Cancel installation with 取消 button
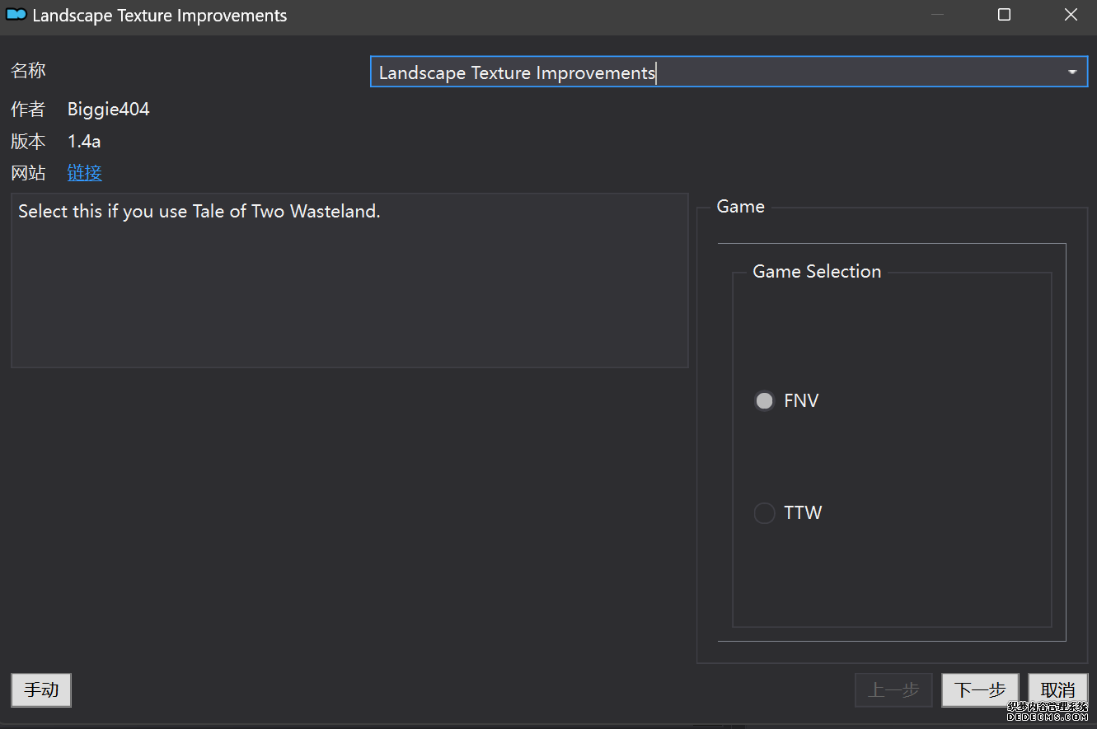Screen dimensions: 1097x729 [1057, 690]
